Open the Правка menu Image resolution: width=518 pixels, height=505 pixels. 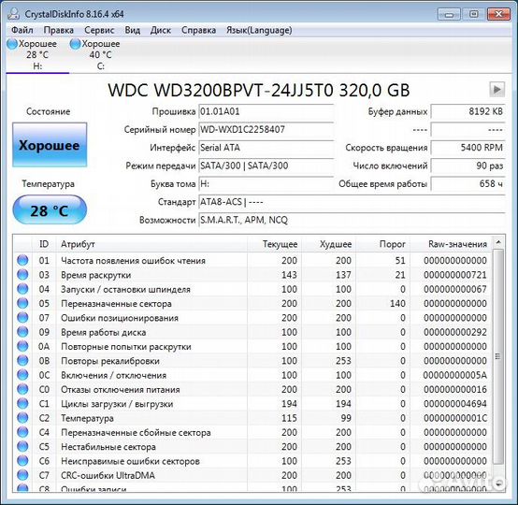tap(59, 30)
